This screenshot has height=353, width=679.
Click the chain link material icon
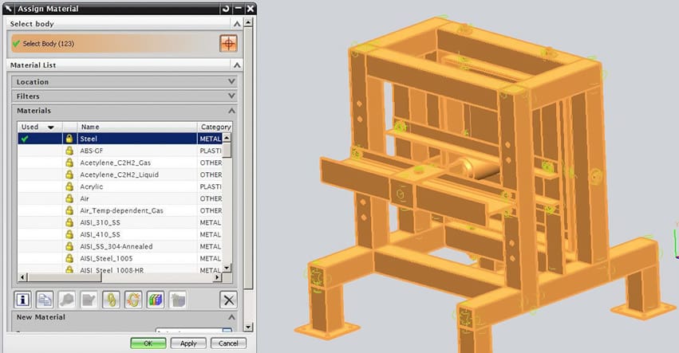(x=111, y=299)
